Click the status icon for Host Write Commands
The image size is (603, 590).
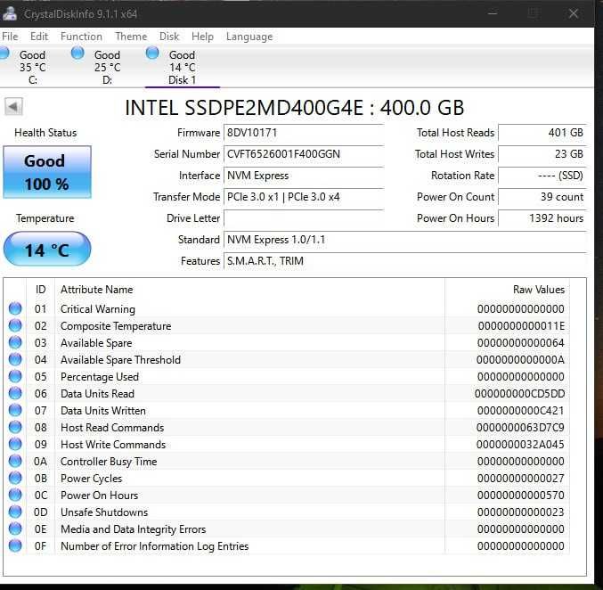(x=15, y=444)
